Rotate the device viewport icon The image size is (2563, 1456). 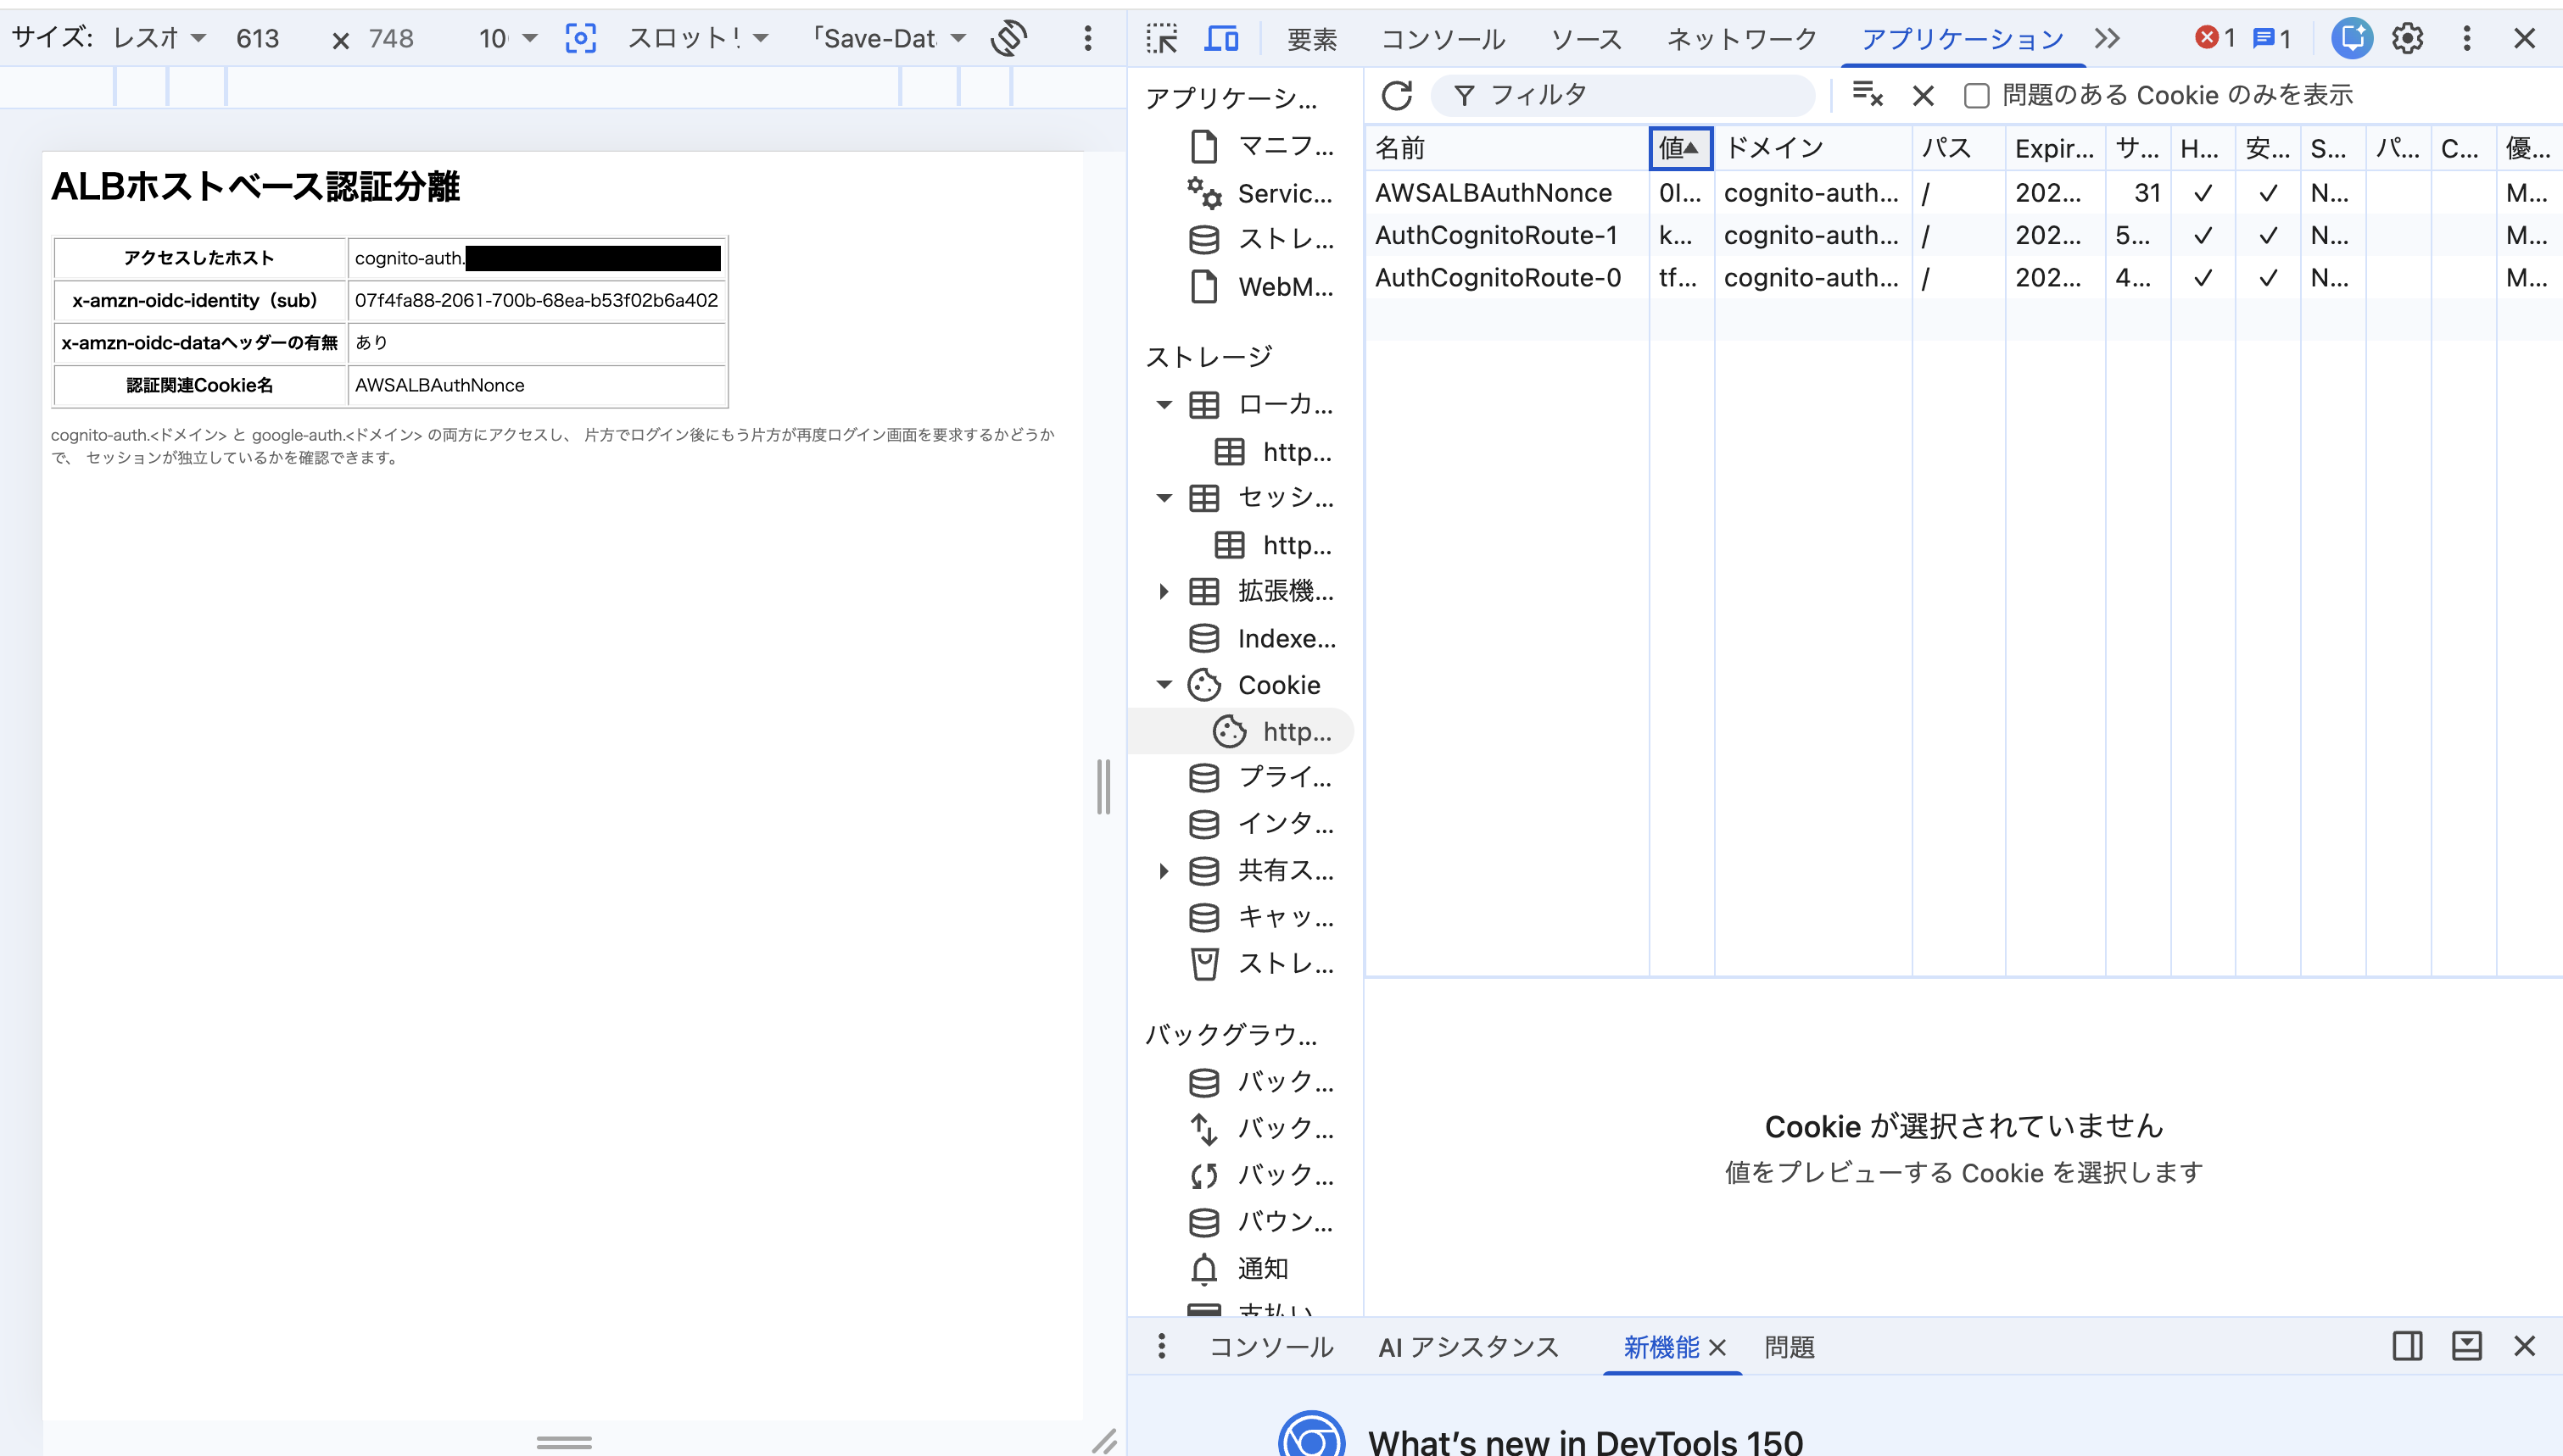point(1008,38)
